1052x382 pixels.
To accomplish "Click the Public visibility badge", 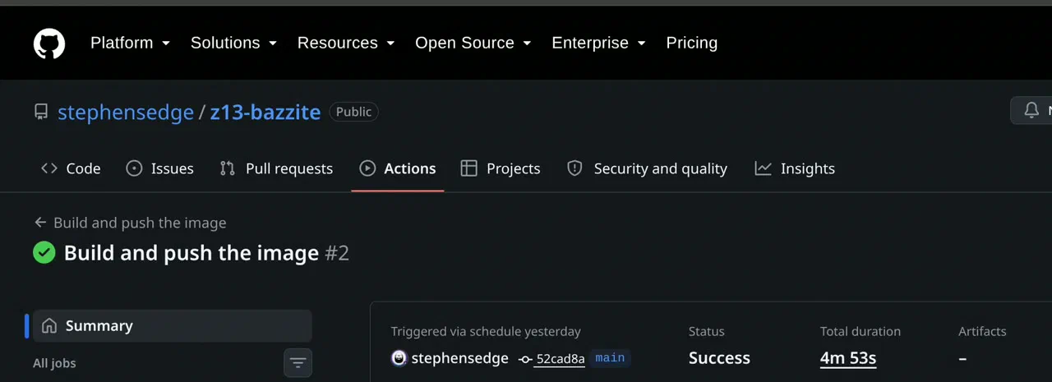I will (x=353, y=112).
